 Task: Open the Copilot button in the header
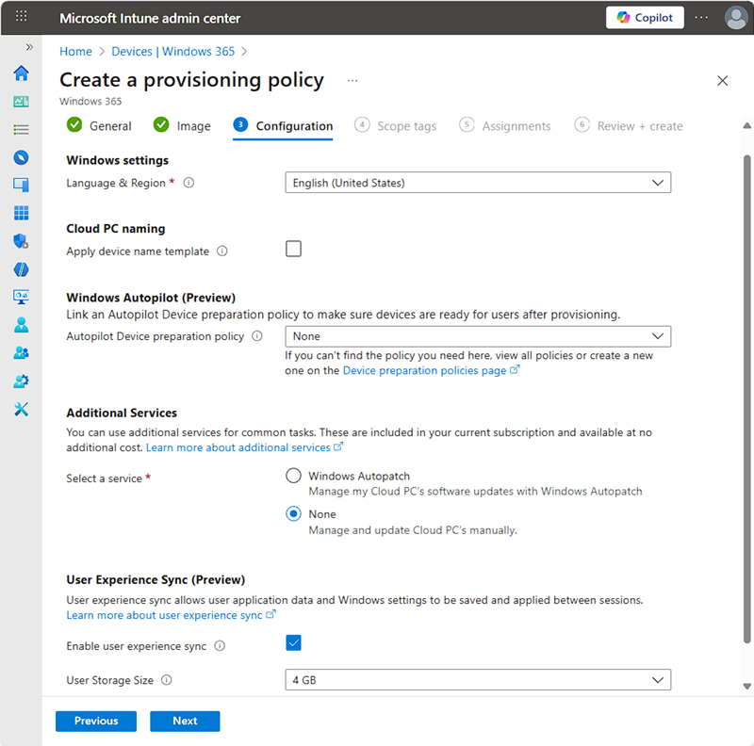[x=645, y=17]
